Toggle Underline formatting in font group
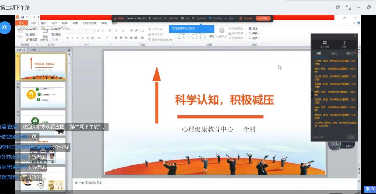Image resolution: width=376 pixels, height=194 pixels. [x=77, y=38]
